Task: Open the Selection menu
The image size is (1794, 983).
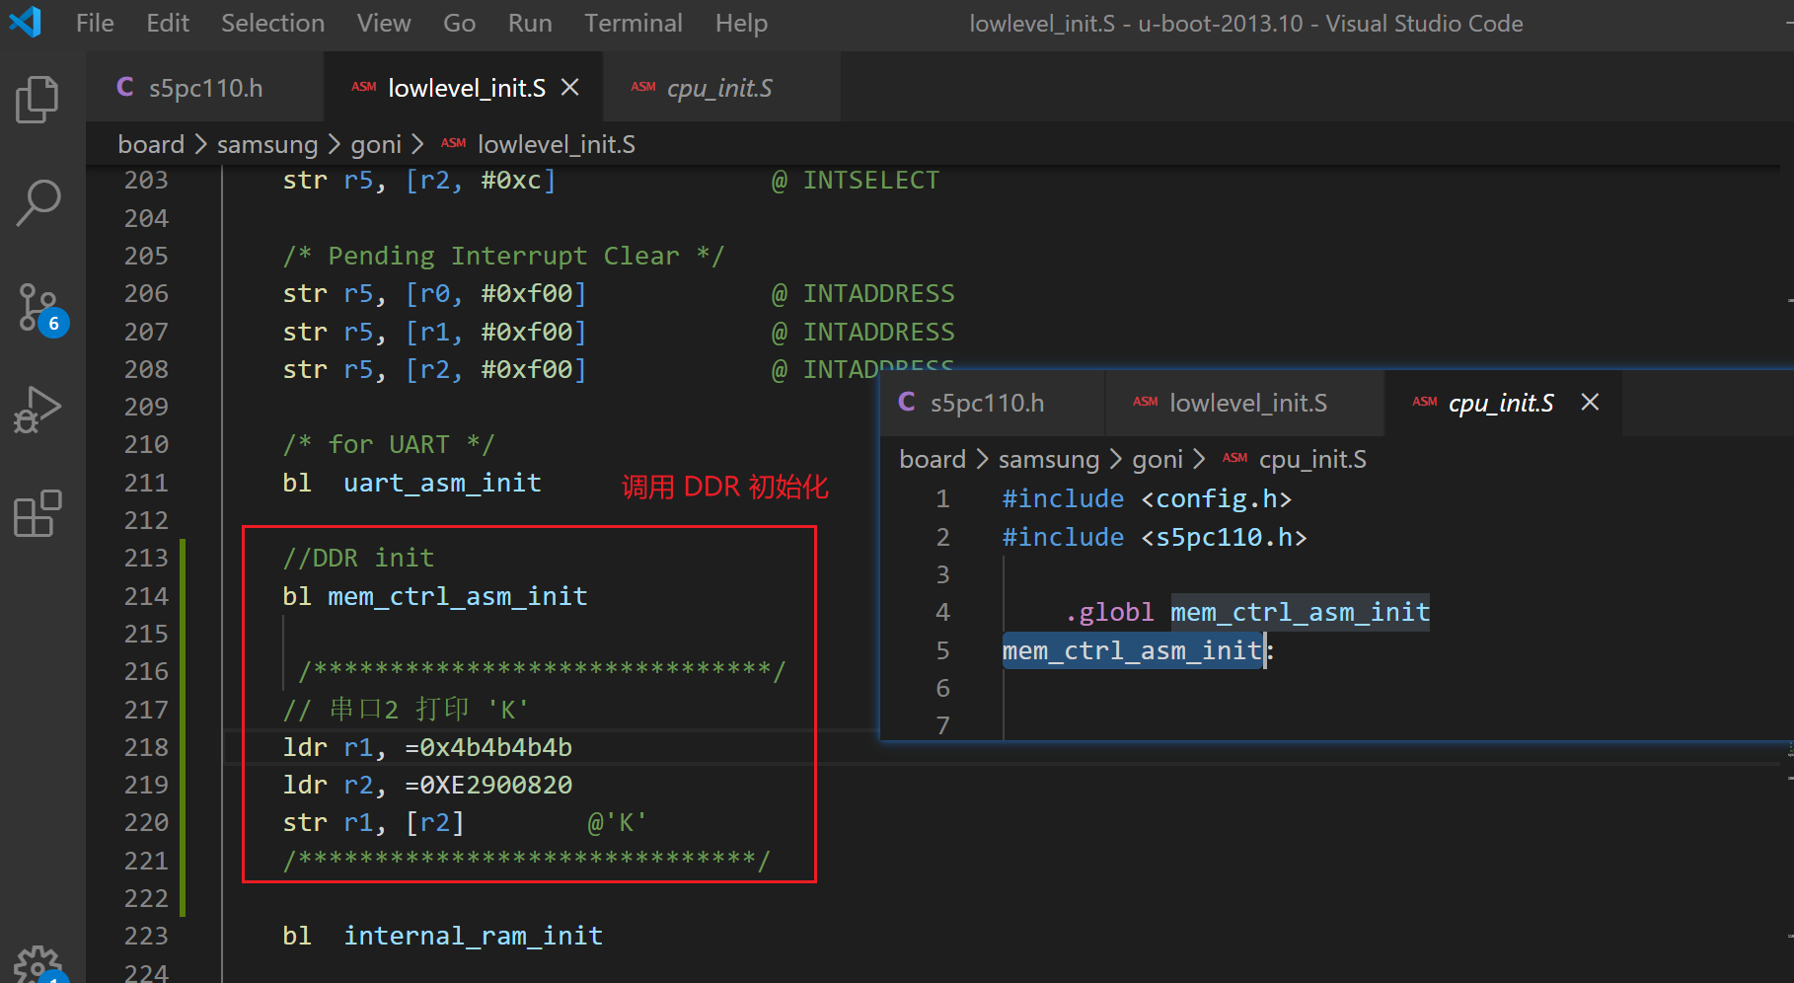Action: [272, 23]
